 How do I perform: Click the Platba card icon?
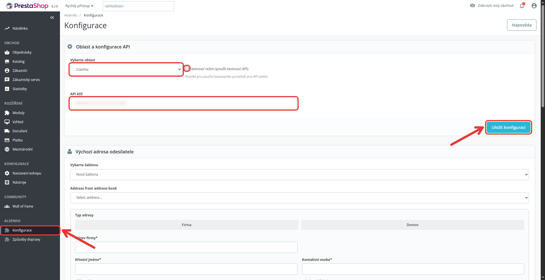coord(7,140)
